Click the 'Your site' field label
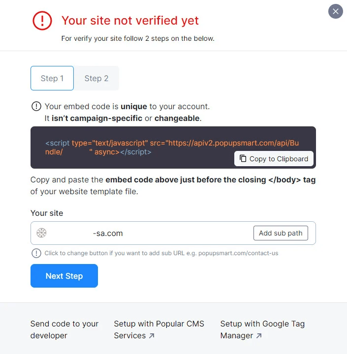 (x=47, y=213)
